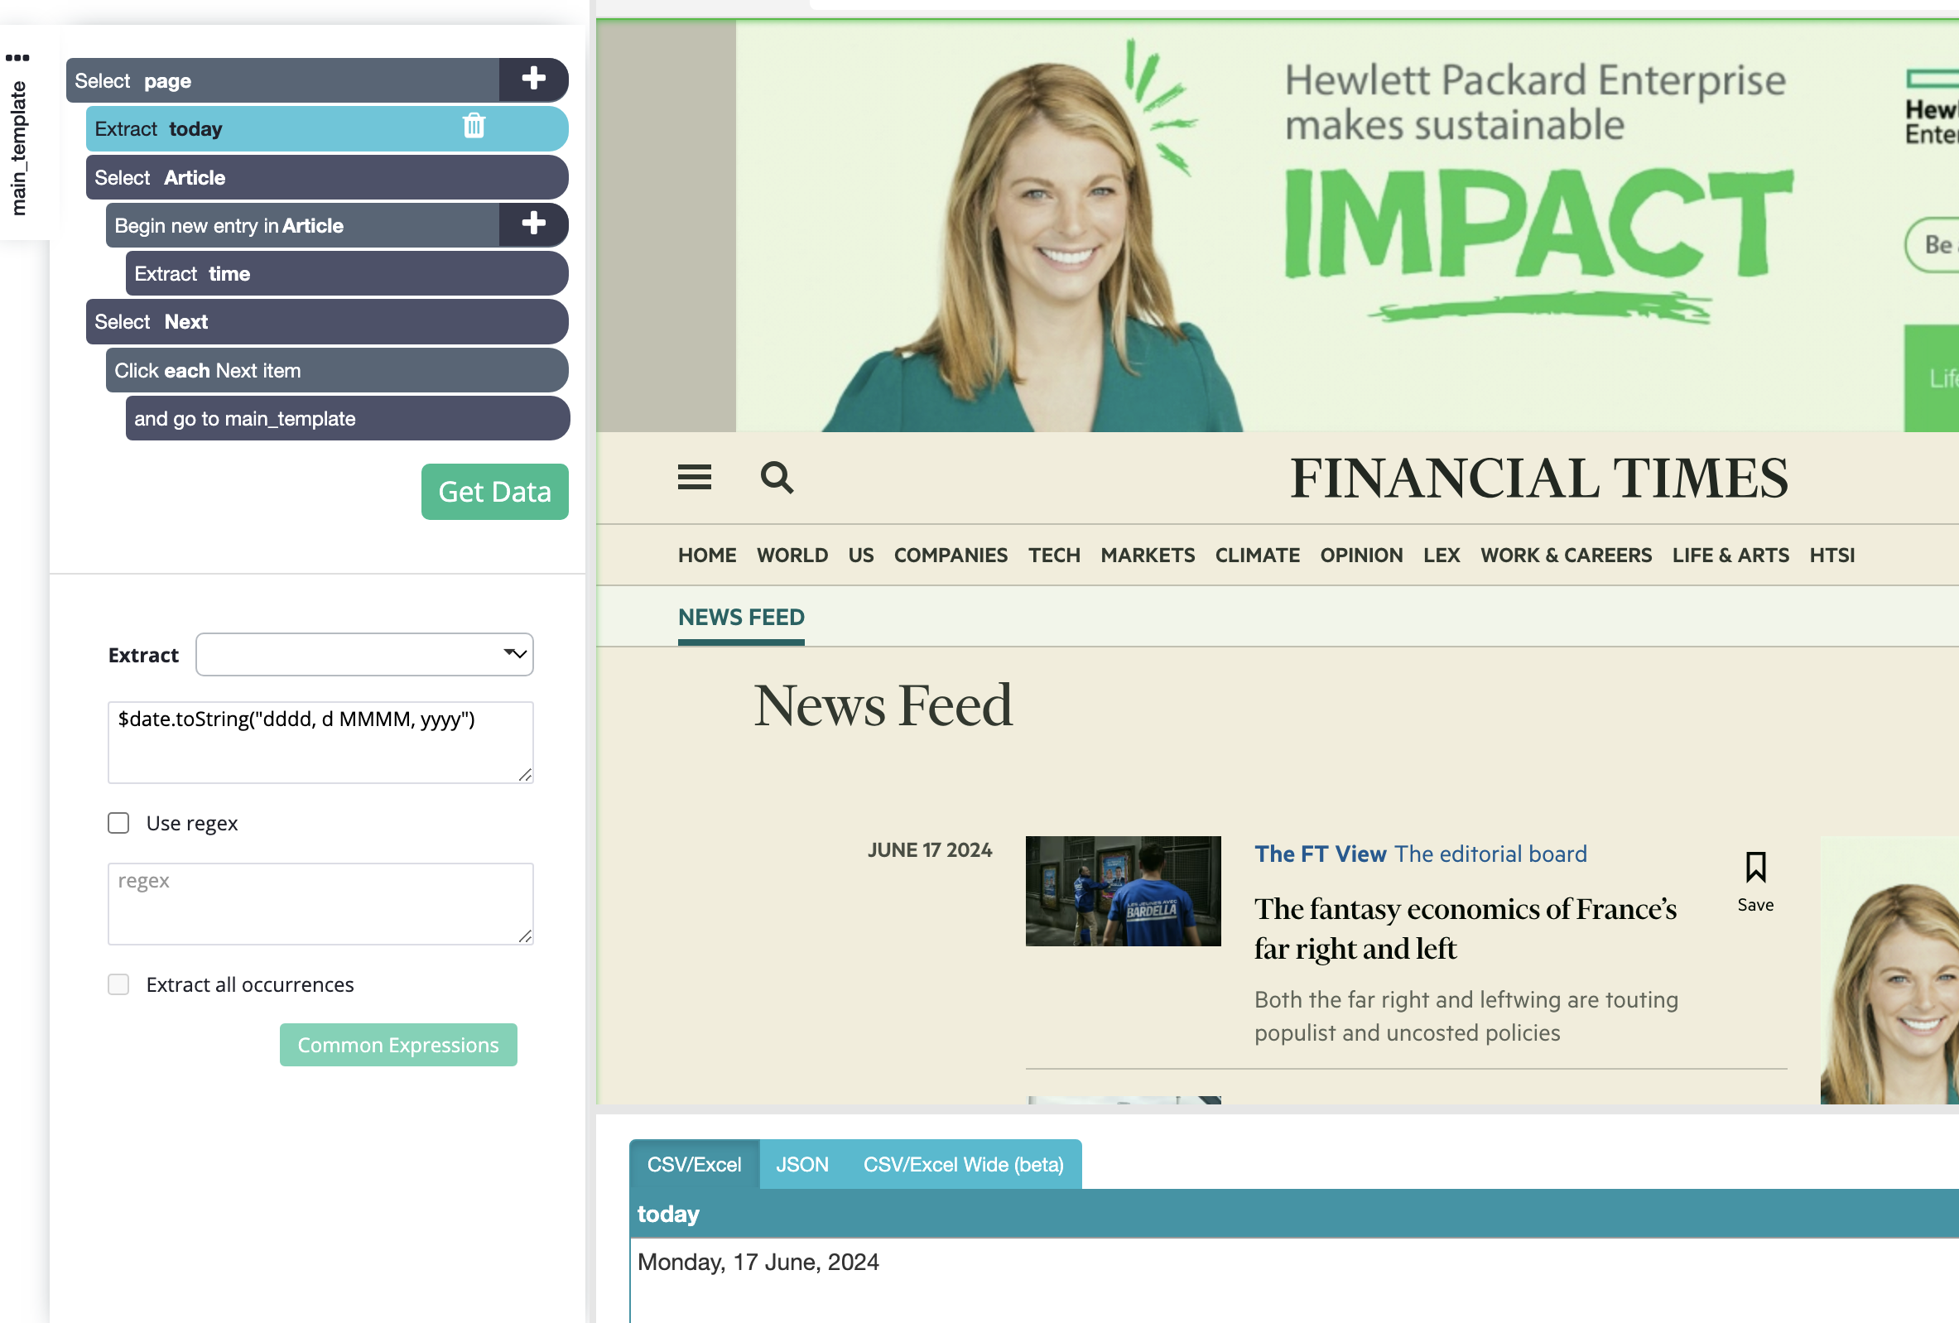Open the Financial Times hamburger menu
Image resolution: width=1959 pixels, height=1323 pixels.
coord(694,477)
